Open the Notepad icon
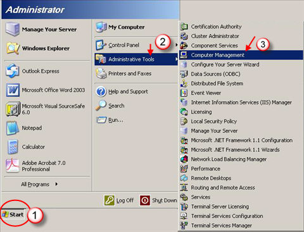This screenshot has width=304, height=232. tap(13, 128)
